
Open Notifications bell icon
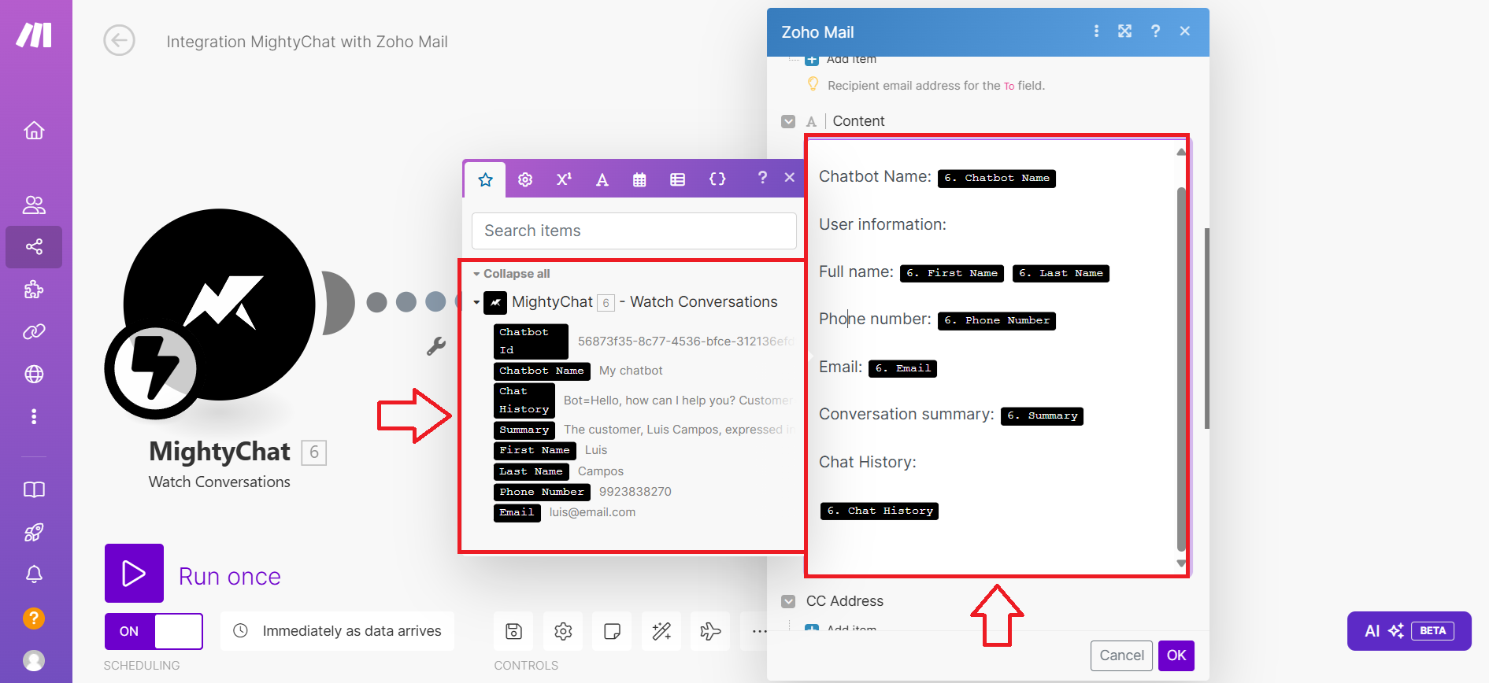pyautogui.click(x=34, y=574)
